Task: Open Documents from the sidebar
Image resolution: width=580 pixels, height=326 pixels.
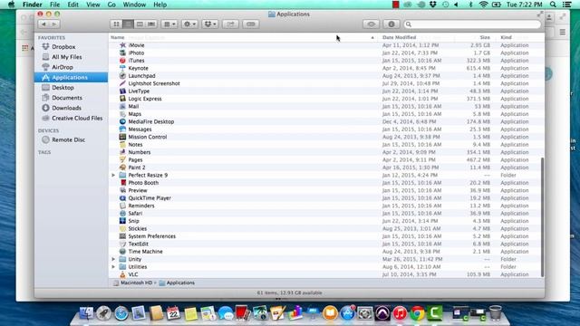Action: [71, 98]
